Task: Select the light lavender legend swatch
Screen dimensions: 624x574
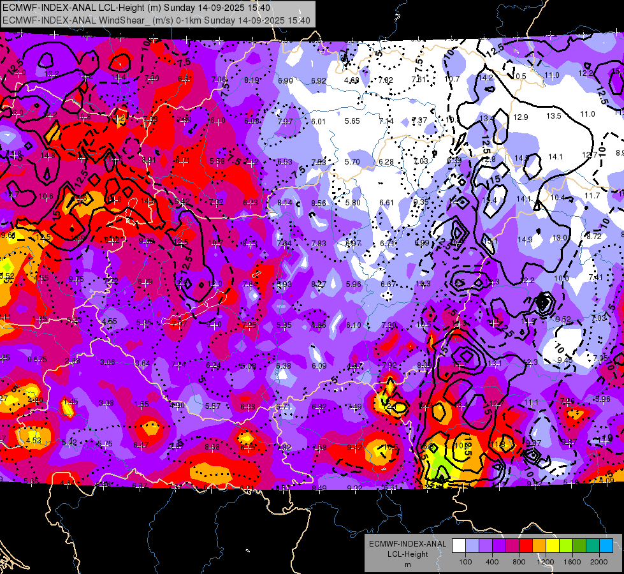Action: tap(472, 546)
